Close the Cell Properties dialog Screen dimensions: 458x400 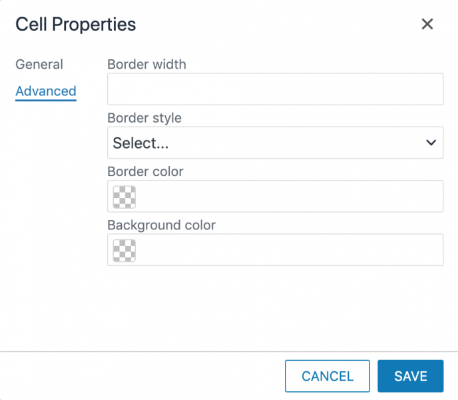427,25
